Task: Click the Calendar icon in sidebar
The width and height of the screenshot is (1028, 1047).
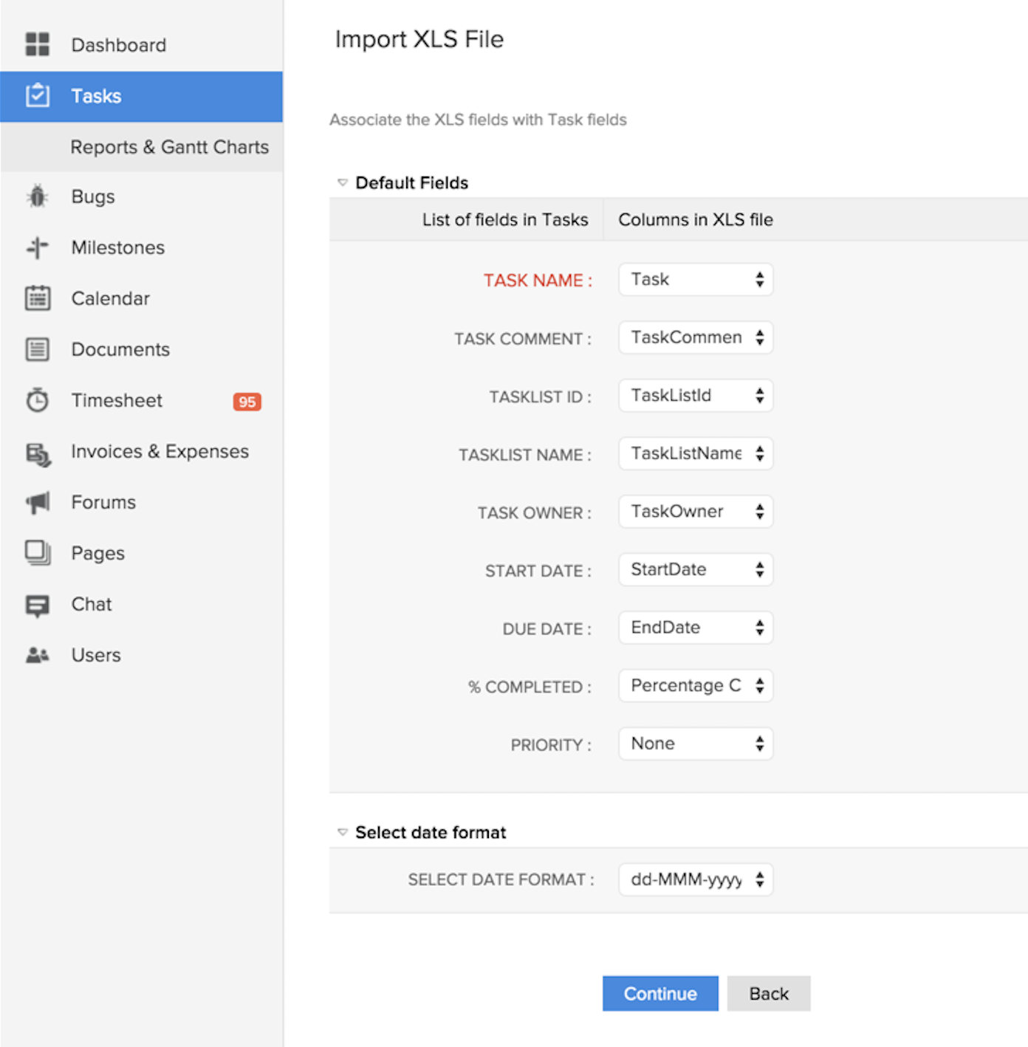Action: [x=37, y=298]
